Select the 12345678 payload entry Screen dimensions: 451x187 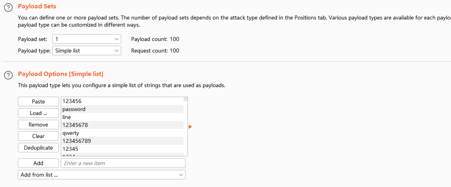tap(122, 125)
